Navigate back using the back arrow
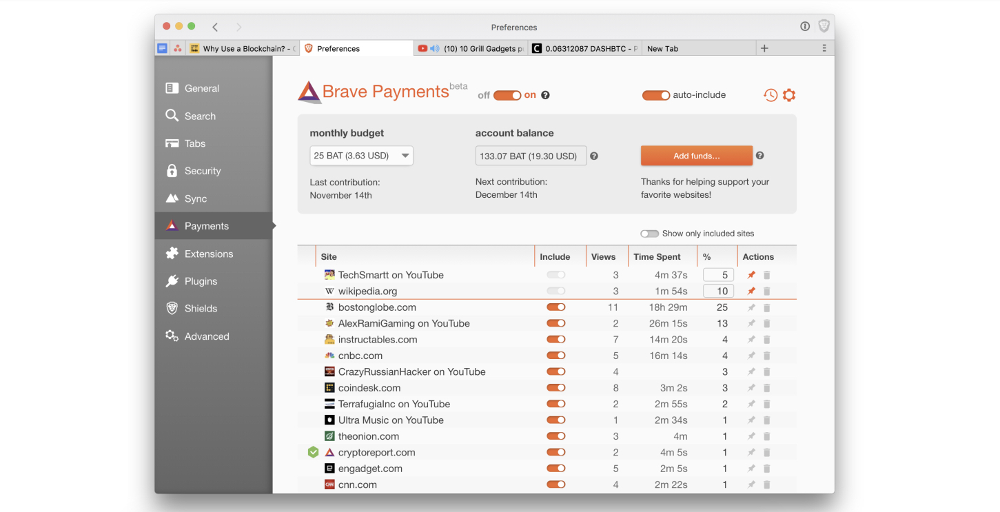Screen dimensions: 1000x512 tap(214, 27)
